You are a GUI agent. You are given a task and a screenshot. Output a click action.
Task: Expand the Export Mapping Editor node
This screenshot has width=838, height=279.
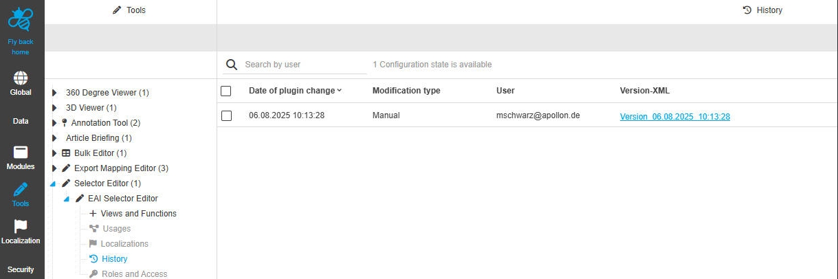pyautogui.click(x=55, y=168)
